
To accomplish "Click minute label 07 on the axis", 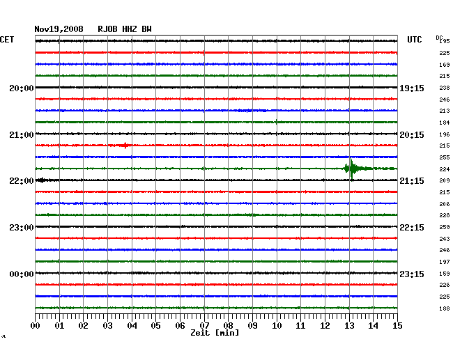I will click(x=204, y=325).
